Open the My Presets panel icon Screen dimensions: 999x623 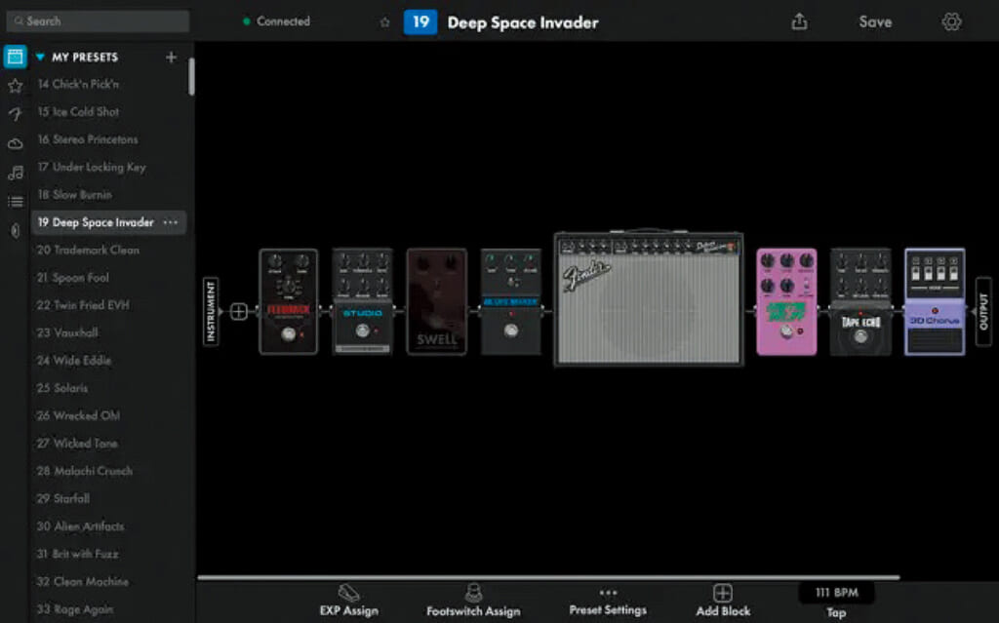[x=14, y=57]
